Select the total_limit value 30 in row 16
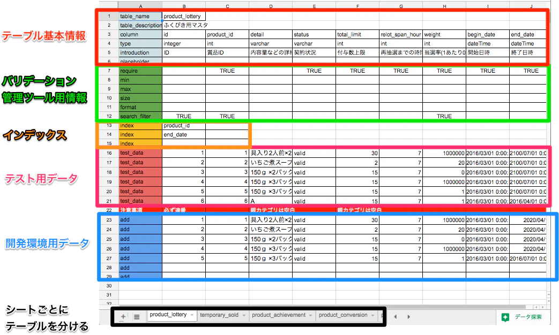This screenshot has height=335, width=559. tap(357, 153)
